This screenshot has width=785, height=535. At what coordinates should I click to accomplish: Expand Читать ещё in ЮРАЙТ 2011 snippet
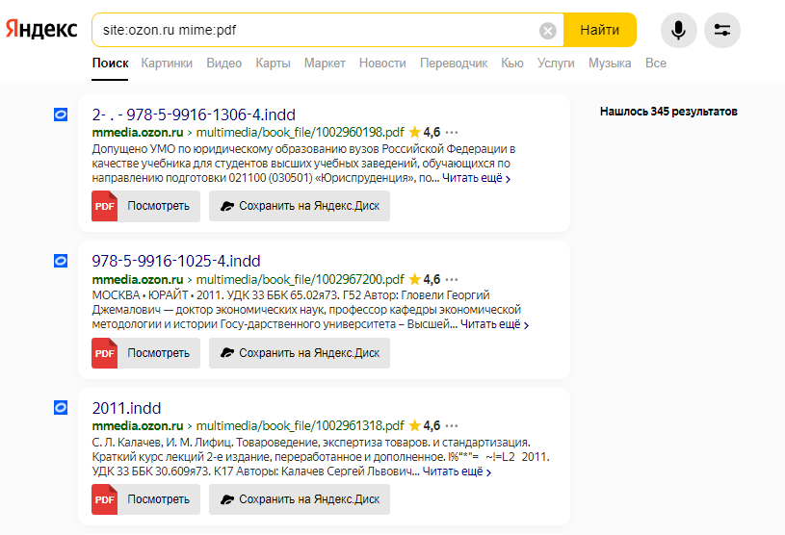495,324
